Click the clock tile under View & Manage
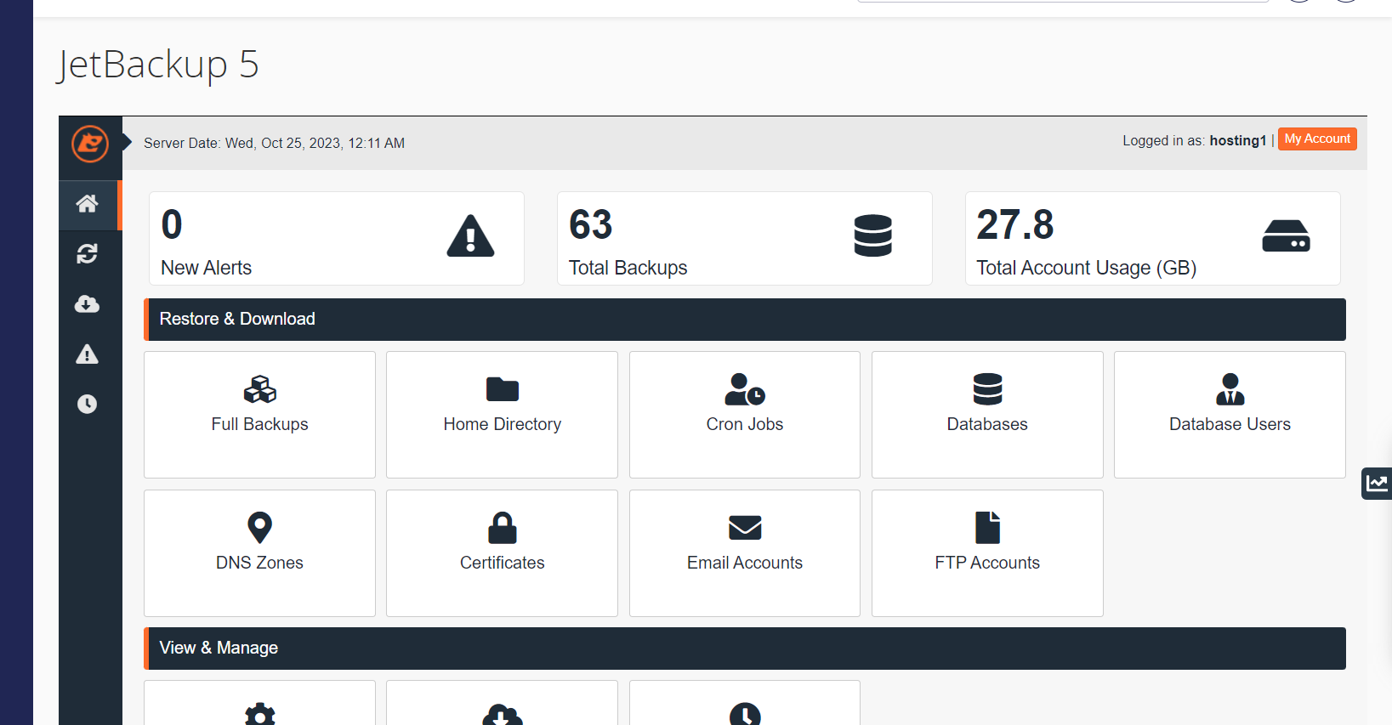 tap(745, 704)
